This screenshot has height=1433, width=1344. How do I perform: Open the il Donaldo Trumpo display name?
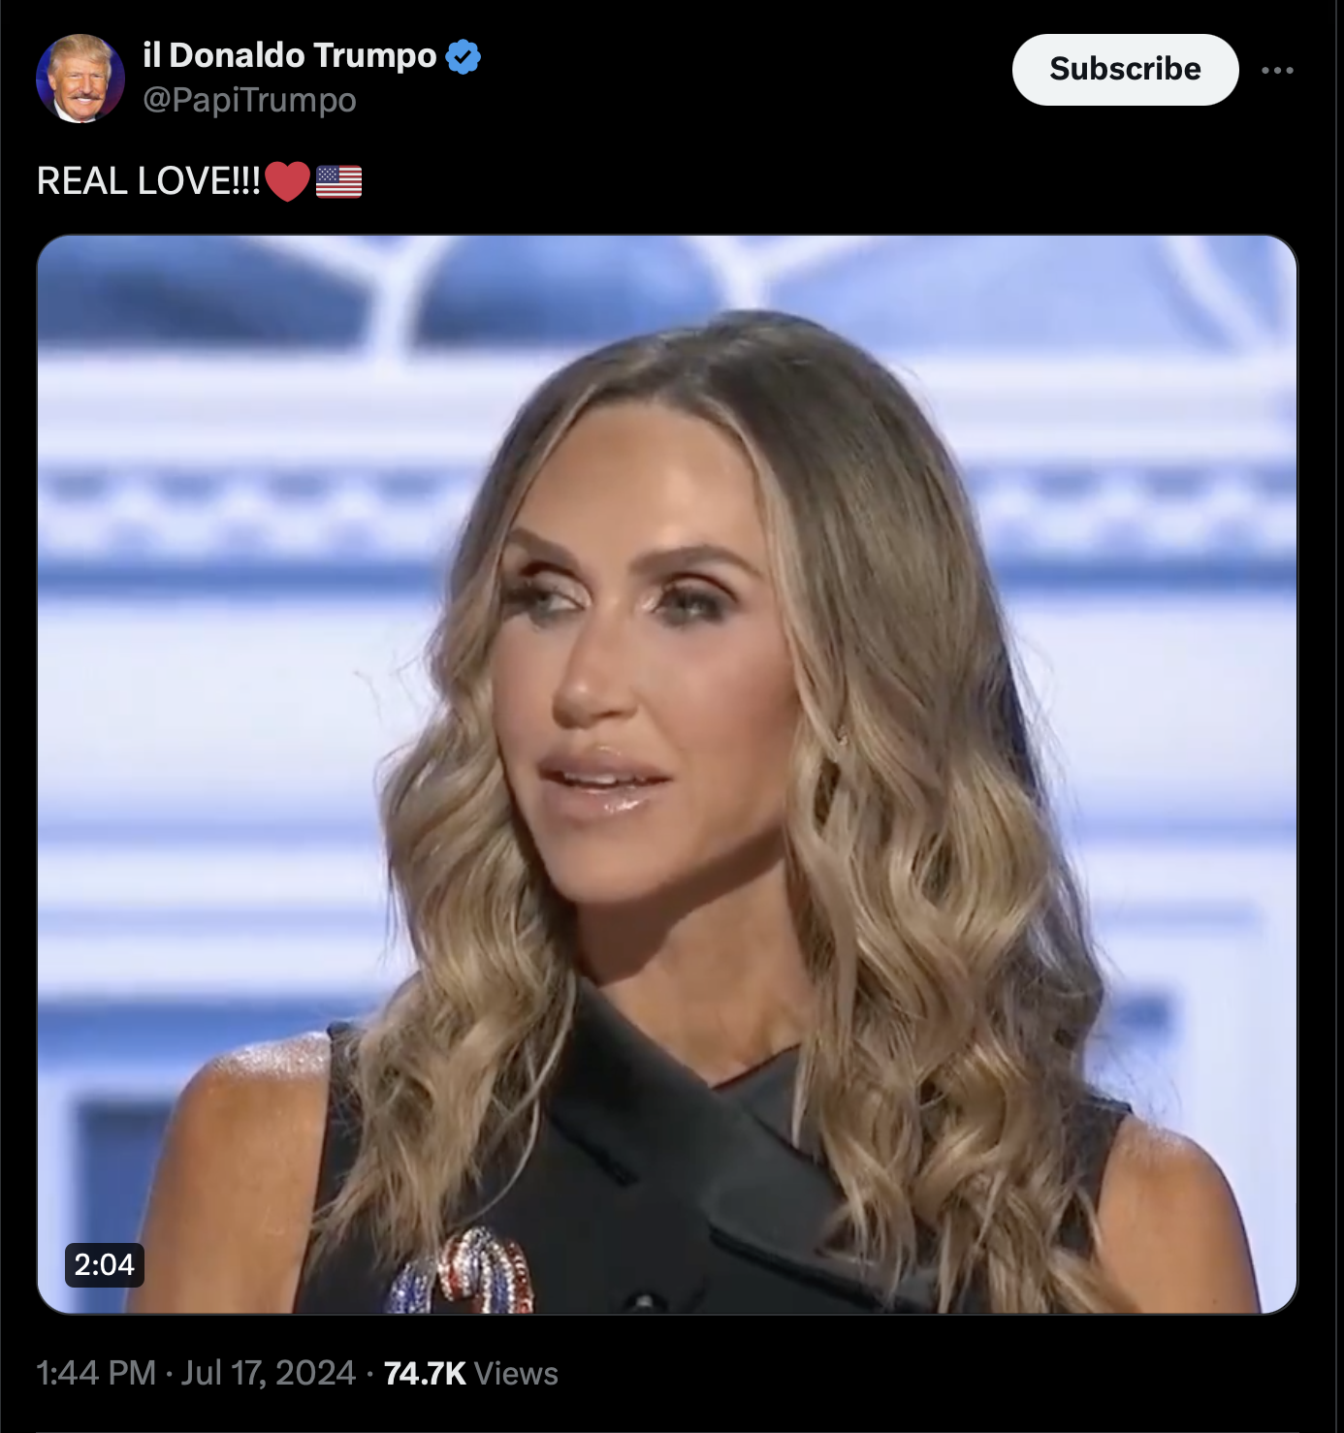tap(289, 55)
